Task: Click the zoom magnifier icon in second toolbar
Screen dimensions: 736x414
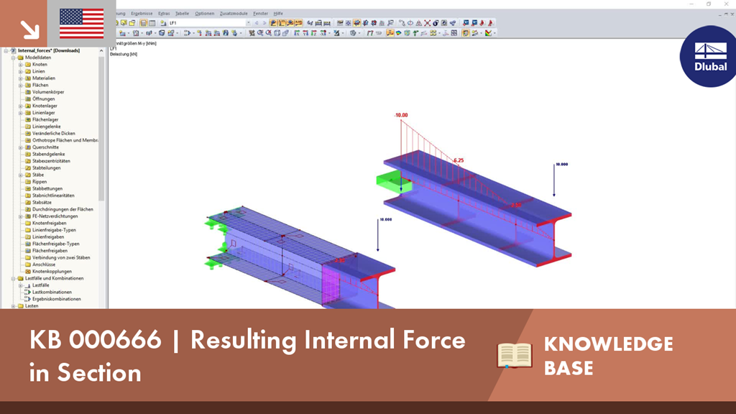Action: (259, 33)
